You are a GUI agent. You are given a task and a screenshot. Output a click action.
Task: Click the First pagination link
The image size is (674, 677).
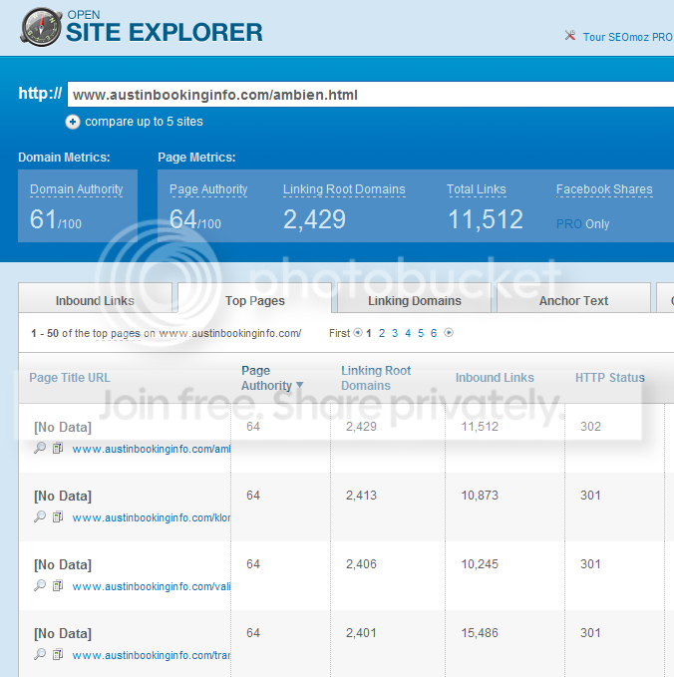(339, 333)
